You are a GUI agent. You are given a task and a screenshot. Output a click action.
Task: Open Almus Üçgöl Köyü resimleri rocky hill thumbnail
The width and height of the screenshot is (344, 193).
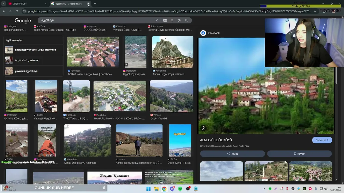[173, 52]
